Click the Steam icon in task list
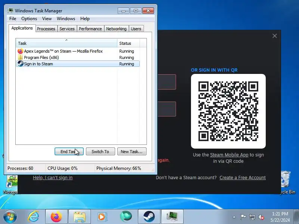Image resolution: width=299 pixels, height=224 pixels. click(20, 63)
